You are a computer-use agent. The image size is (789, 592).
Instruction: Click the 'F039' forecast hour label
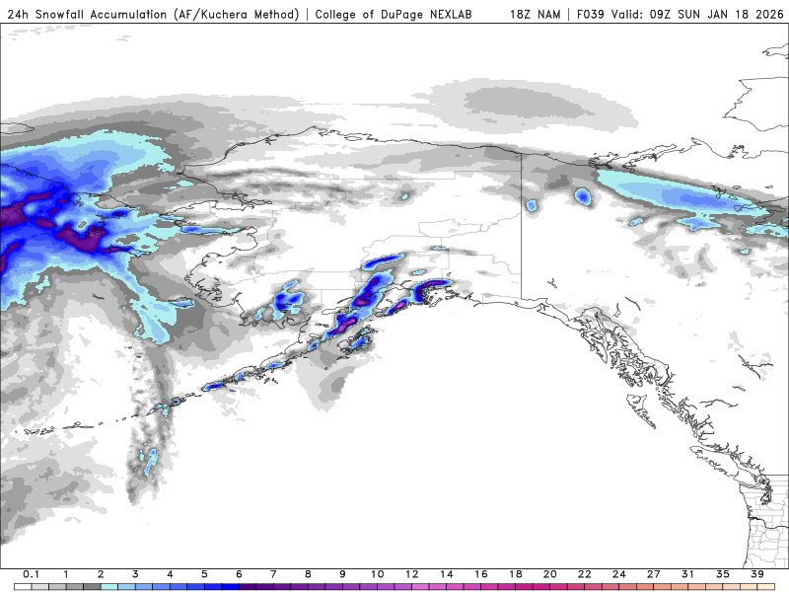pyautogui.click(x=590, y=14)
